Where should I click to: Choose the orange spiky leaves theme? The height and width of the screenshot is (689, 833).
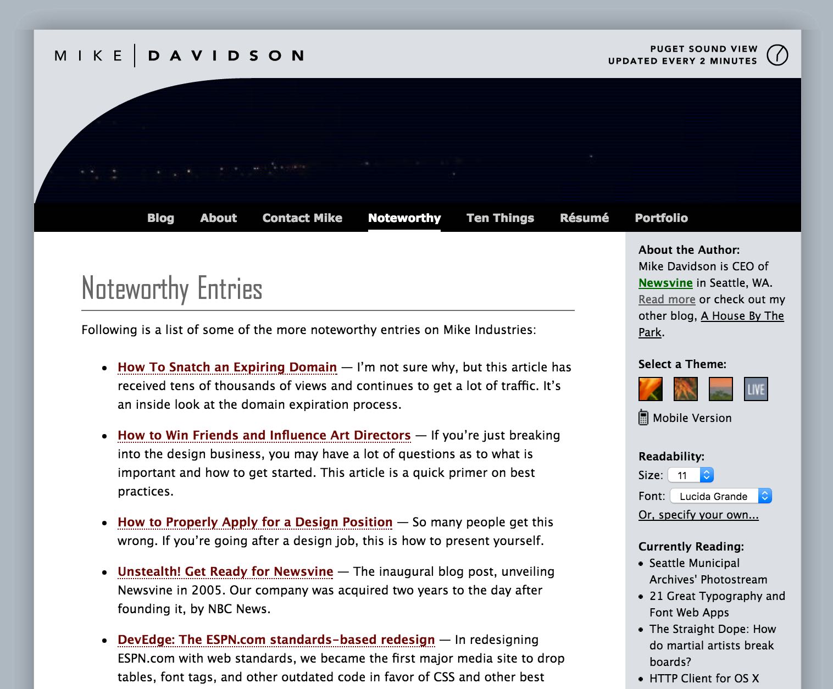click(685, 389)
